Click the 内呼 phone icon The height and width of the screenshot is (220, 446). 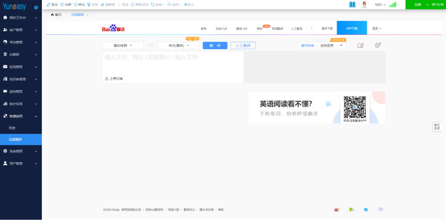click(62, 4)
